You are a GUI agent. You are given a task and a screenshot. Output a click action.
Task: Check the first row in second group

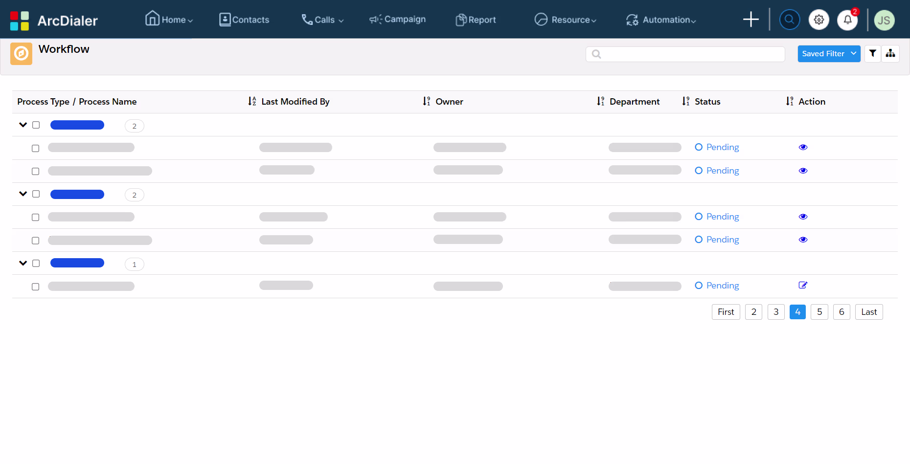pyautogui.click(x=35, y=217)
